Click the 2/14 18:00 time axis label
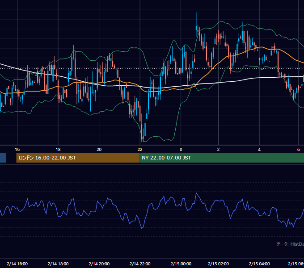 click(58, 264)
